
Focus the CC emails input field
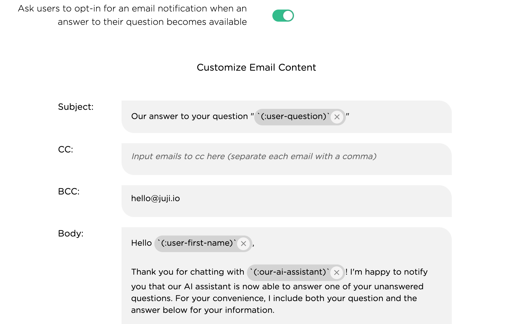coord(286,159)
